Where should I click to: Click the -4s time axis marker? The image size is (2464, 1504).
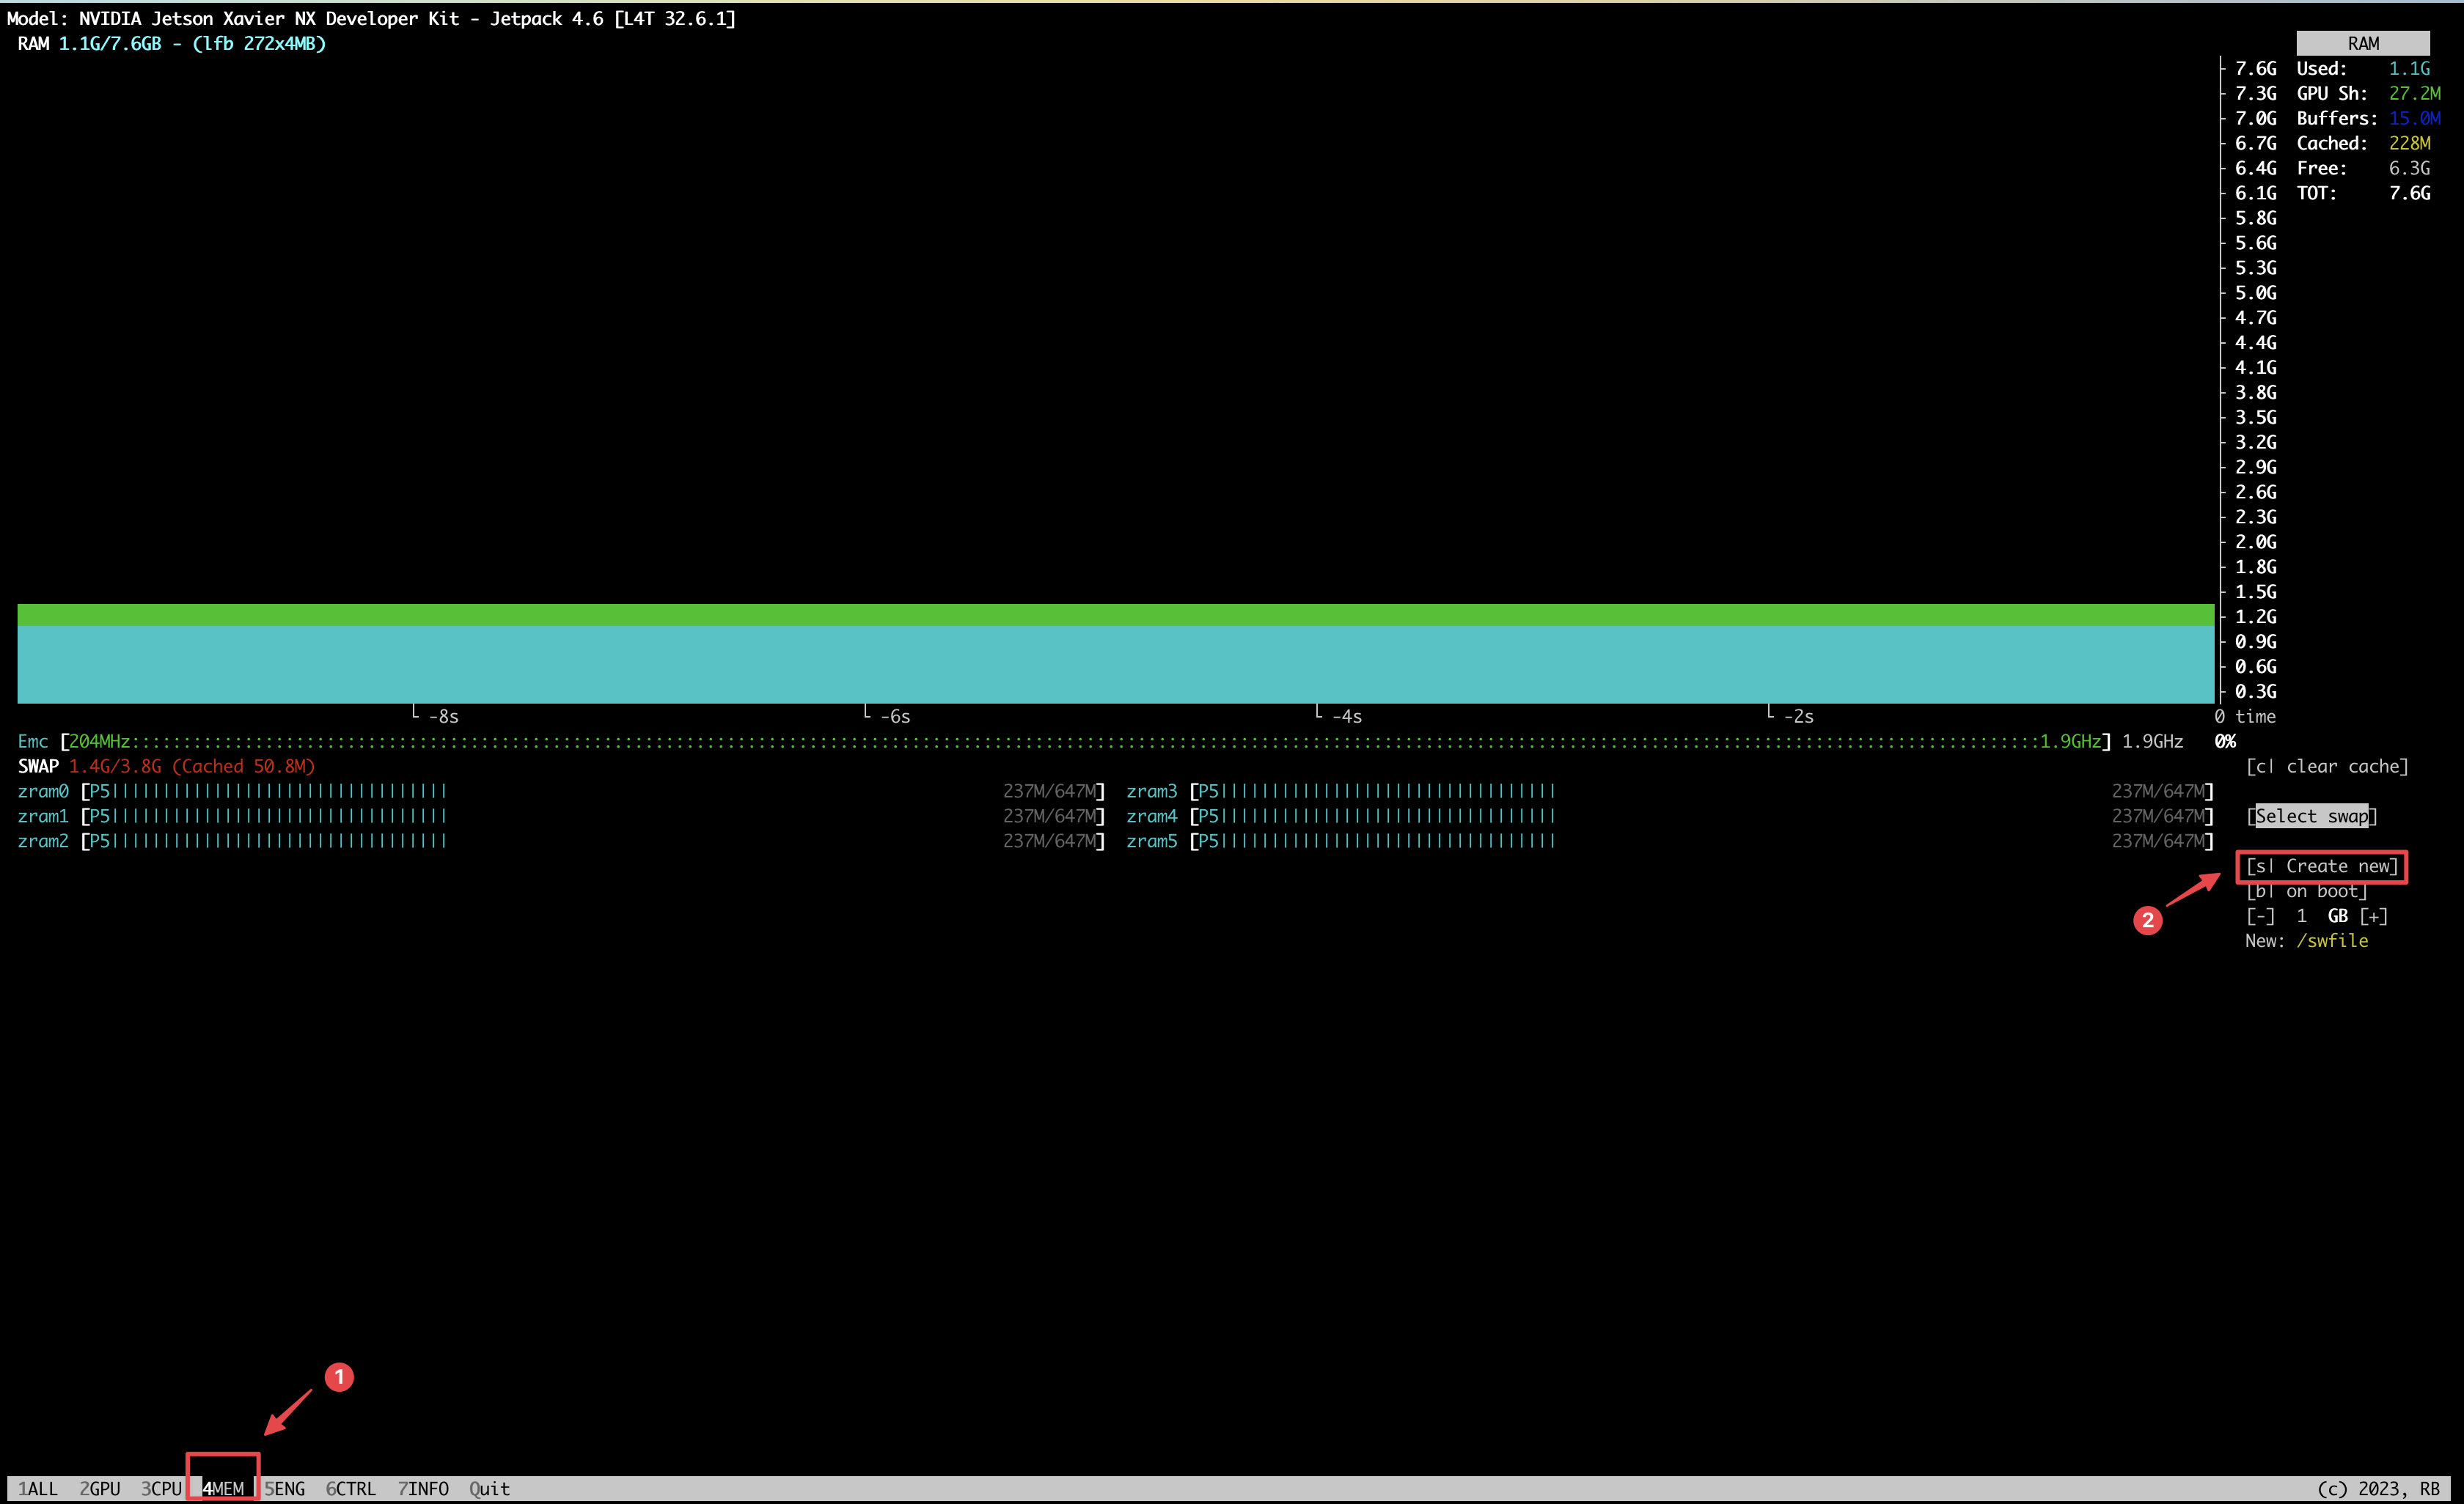(1347, 717)
